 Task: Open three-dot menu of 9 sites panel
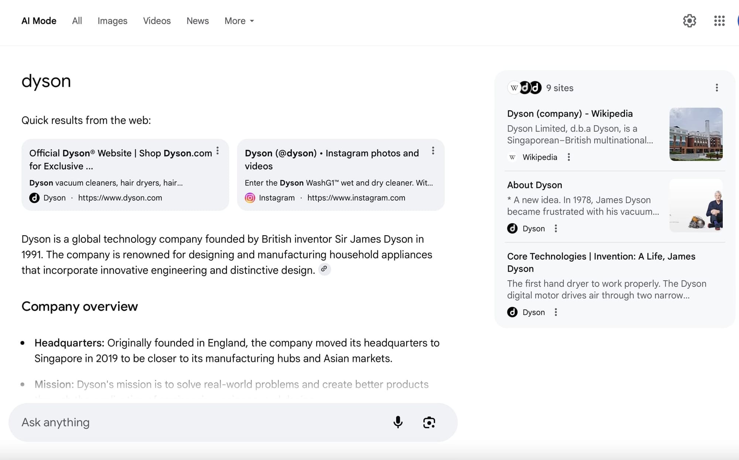tap(716, 88)
